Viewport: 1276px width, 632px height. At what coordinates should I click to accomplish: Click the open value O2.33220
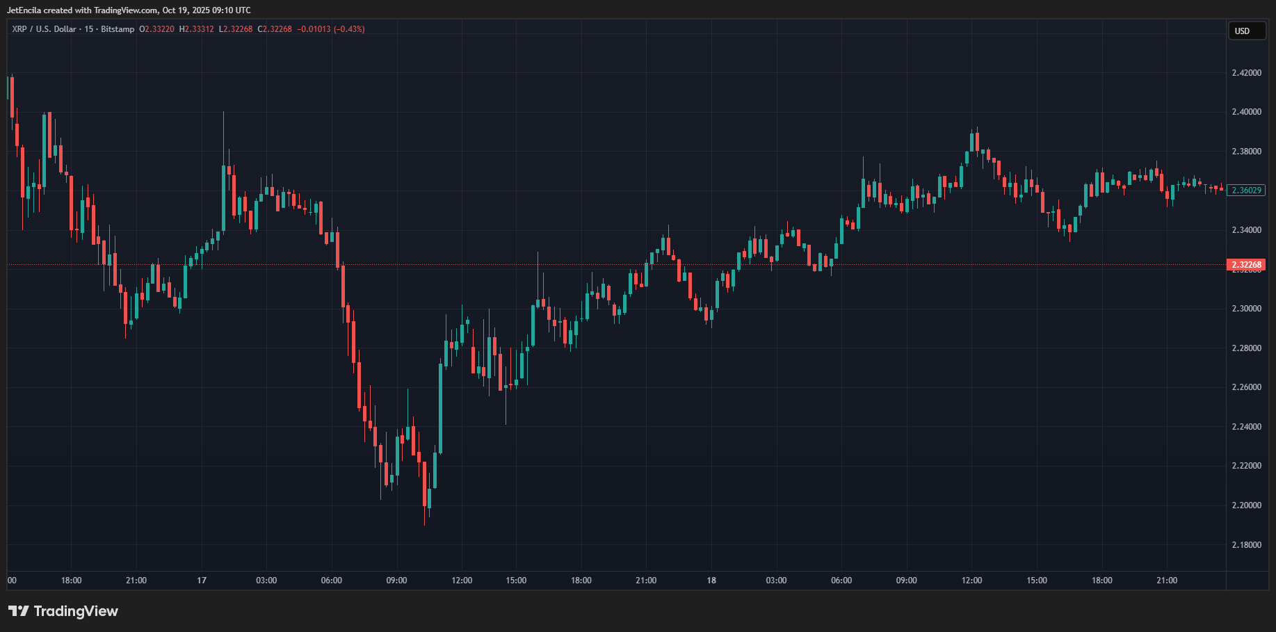pos(157,29)
